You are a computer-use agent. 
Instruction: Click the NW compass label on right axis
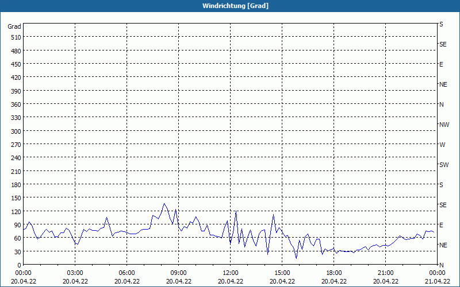click(444, 125)
